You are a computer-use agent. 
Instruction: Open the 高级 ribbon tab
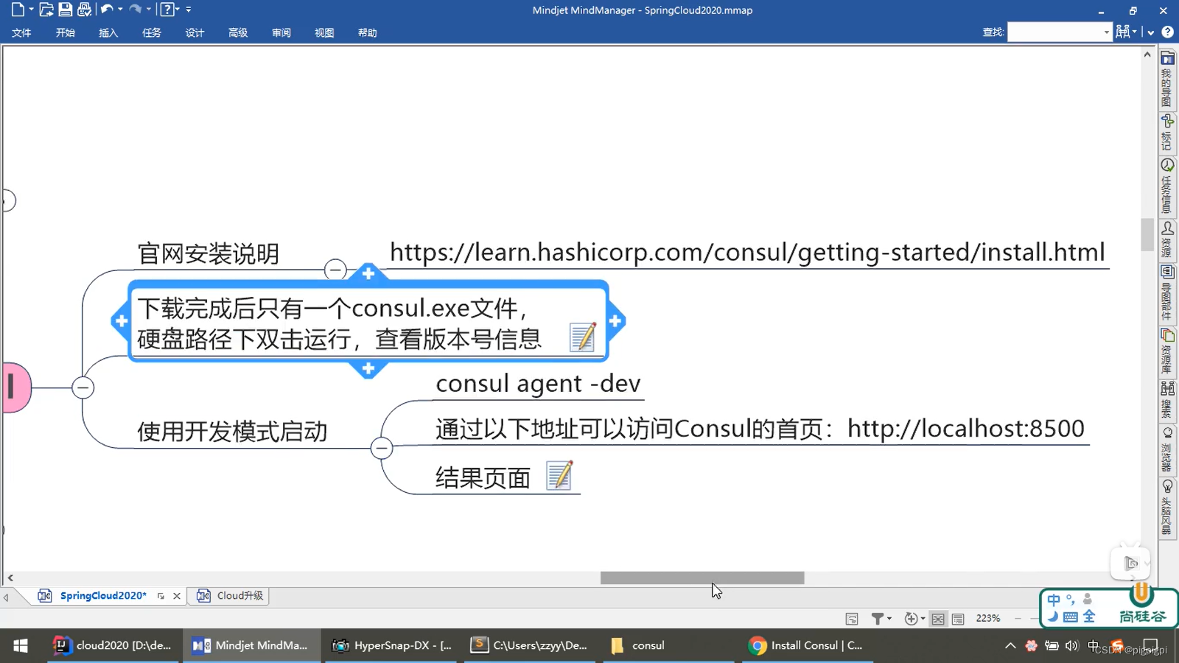click(238, 32)
